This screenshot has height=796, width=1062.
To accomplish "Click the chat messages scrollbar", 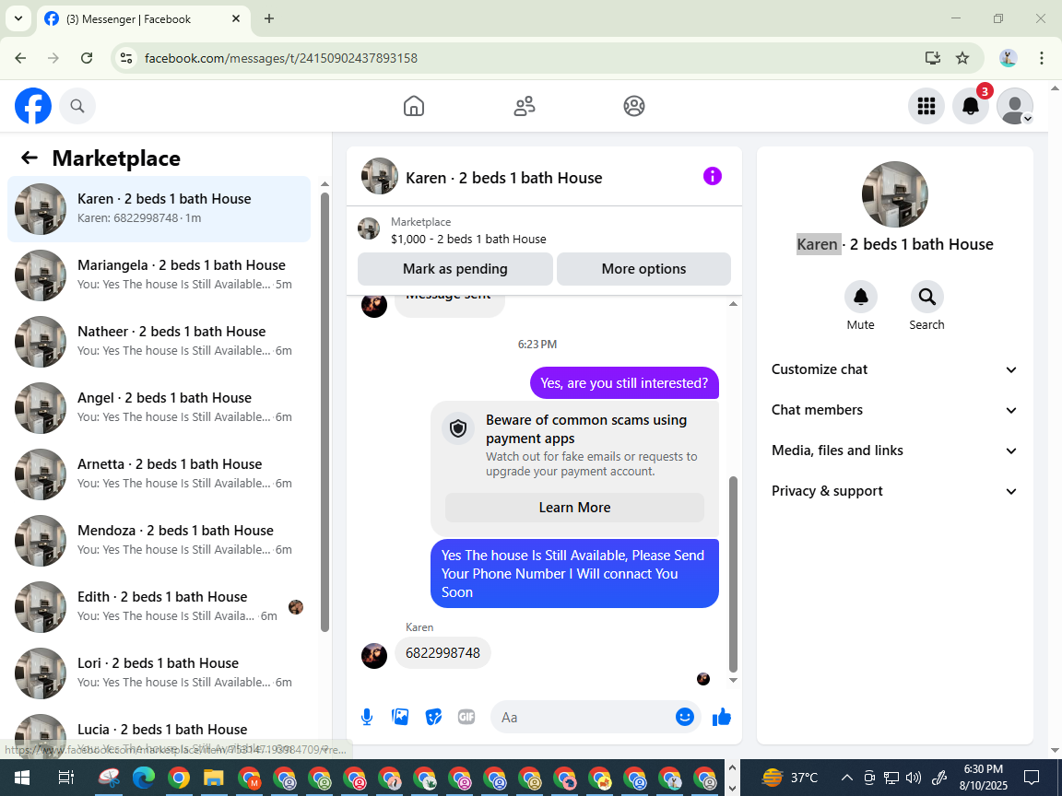I will (733, 574).
